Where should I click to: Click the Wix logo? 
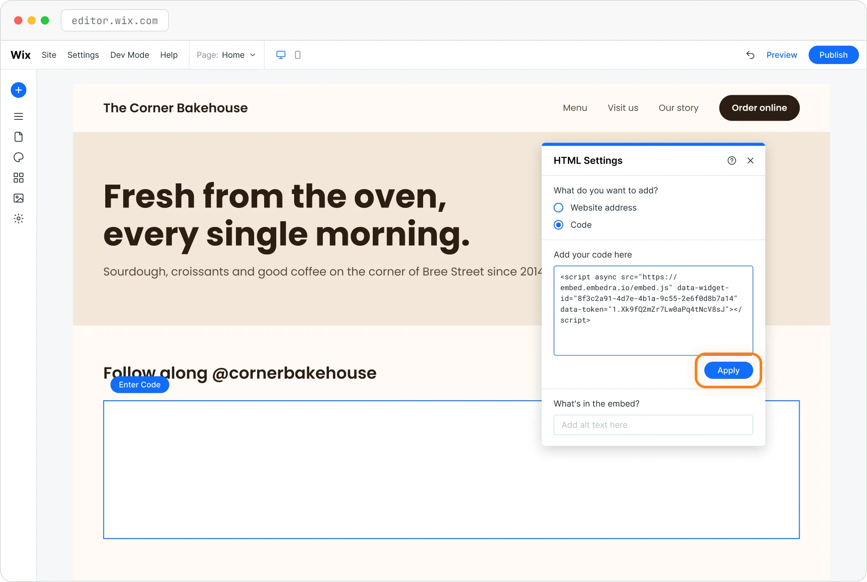coord(21,55)
